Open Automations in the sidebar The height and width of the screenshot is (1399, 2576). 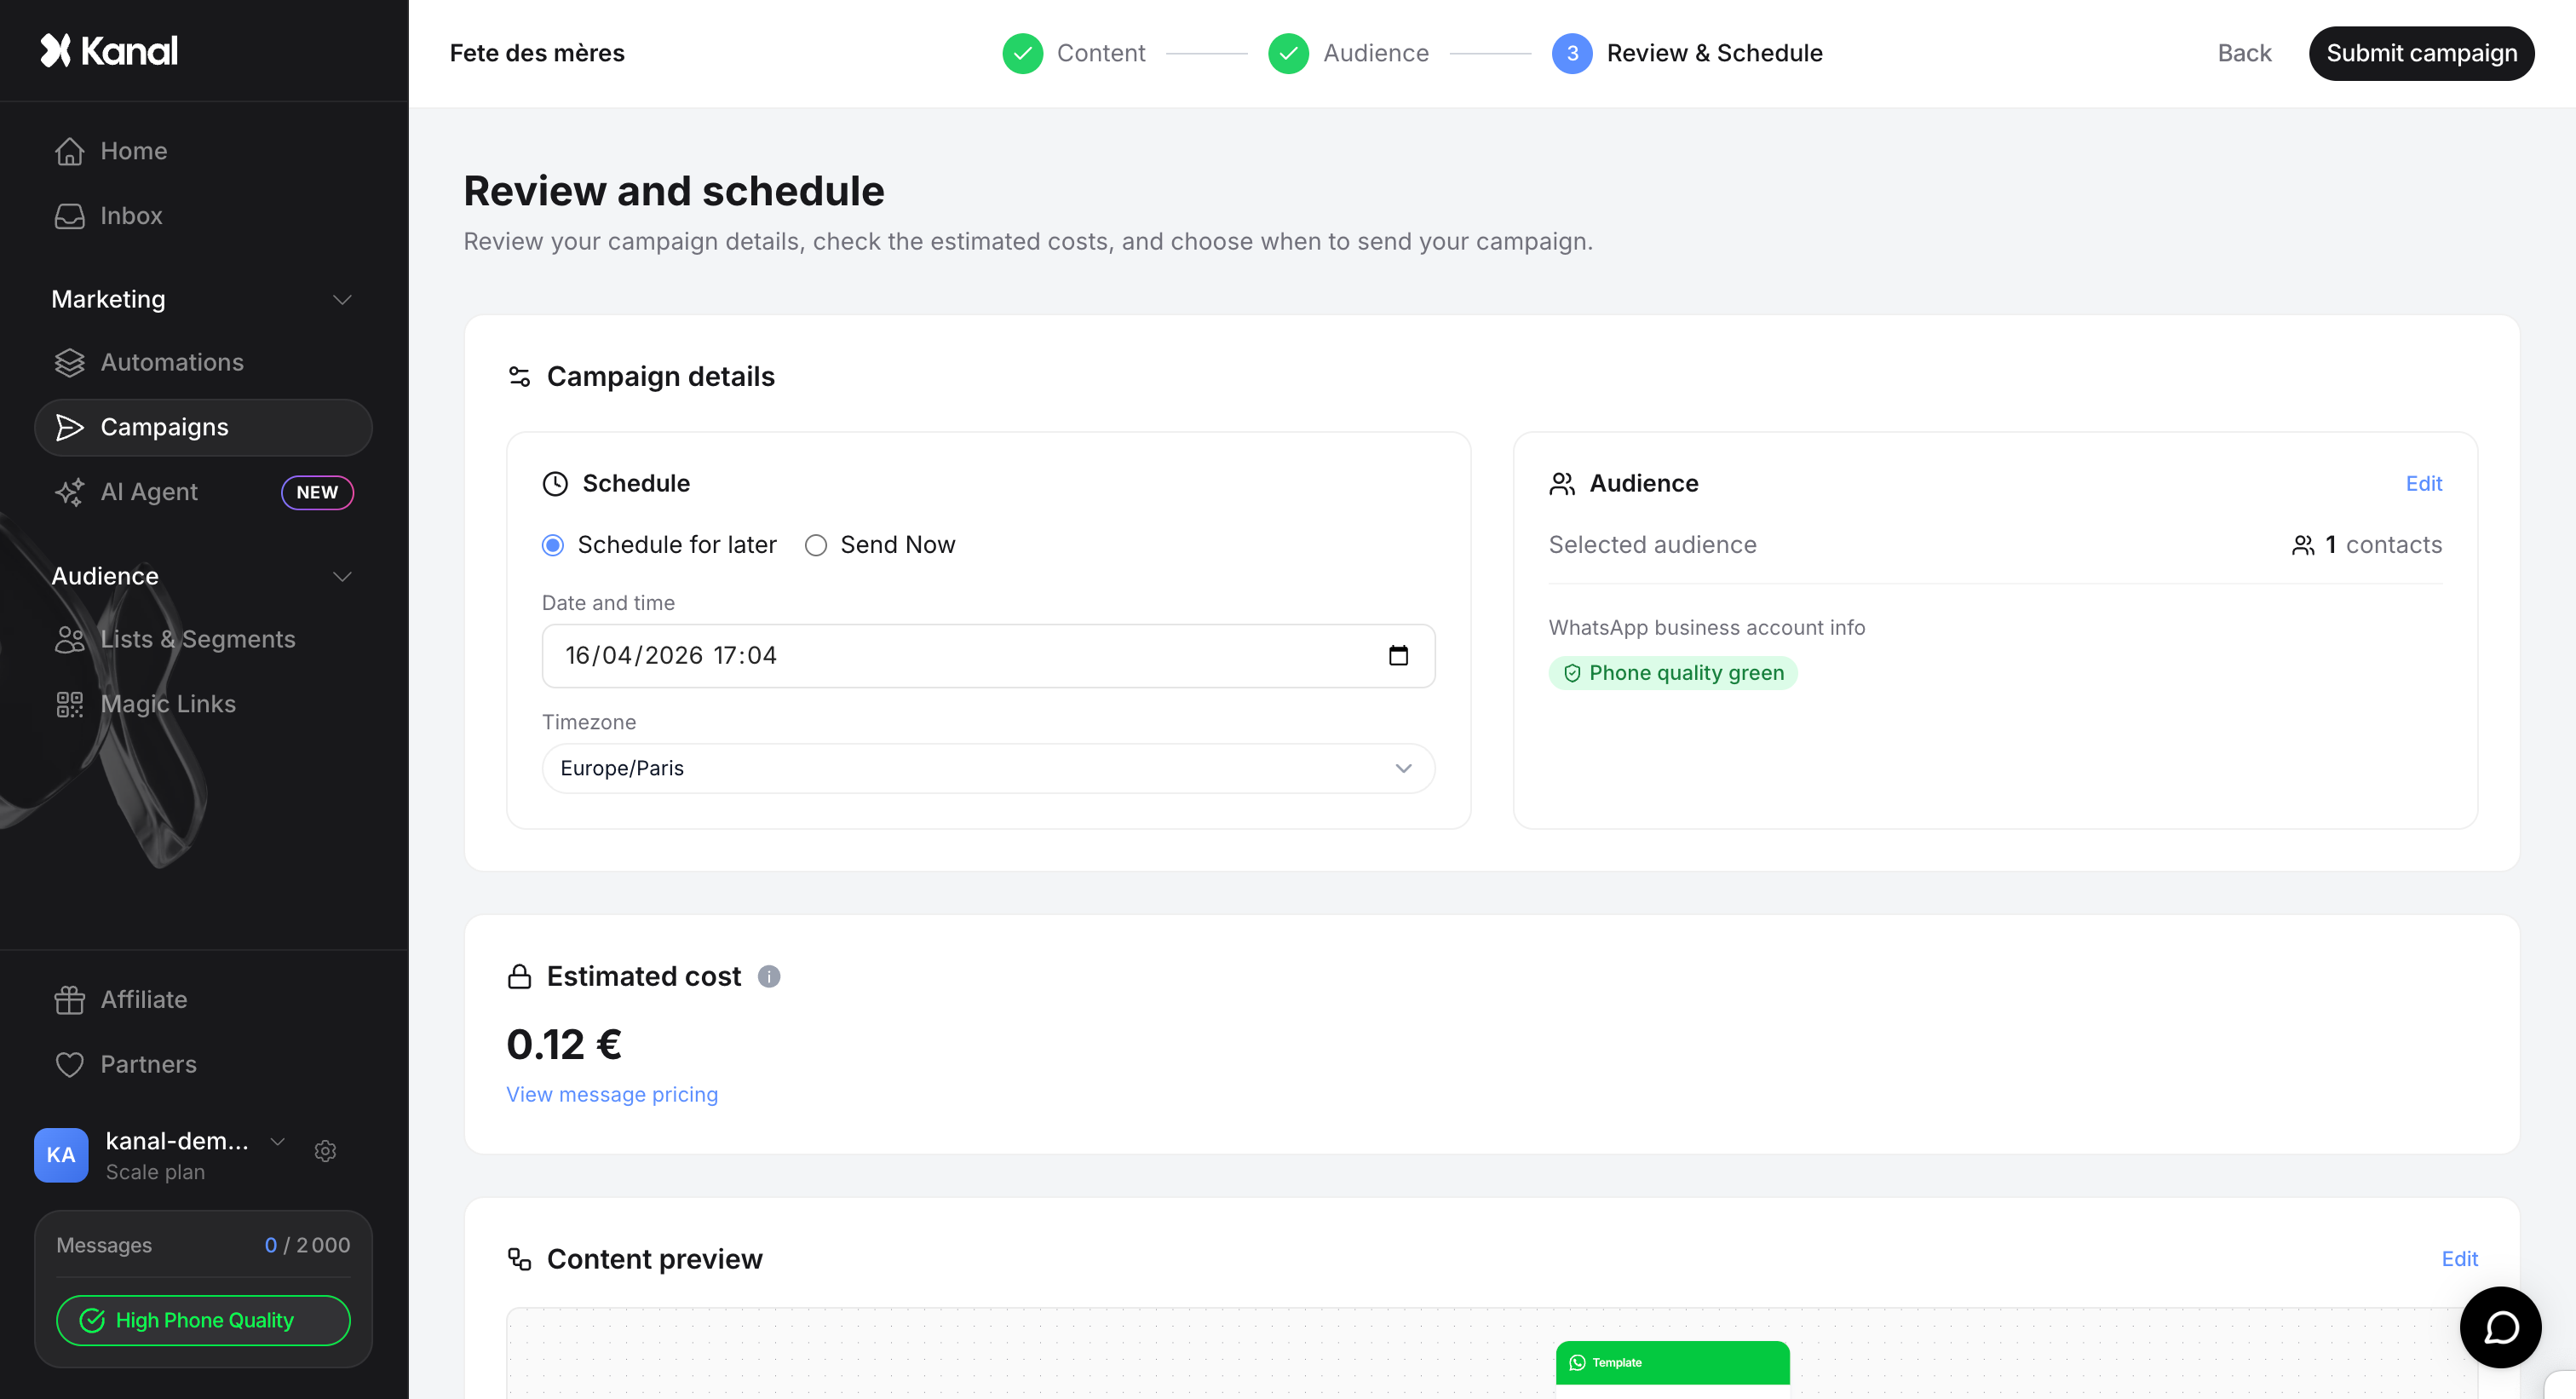(171, 362)
